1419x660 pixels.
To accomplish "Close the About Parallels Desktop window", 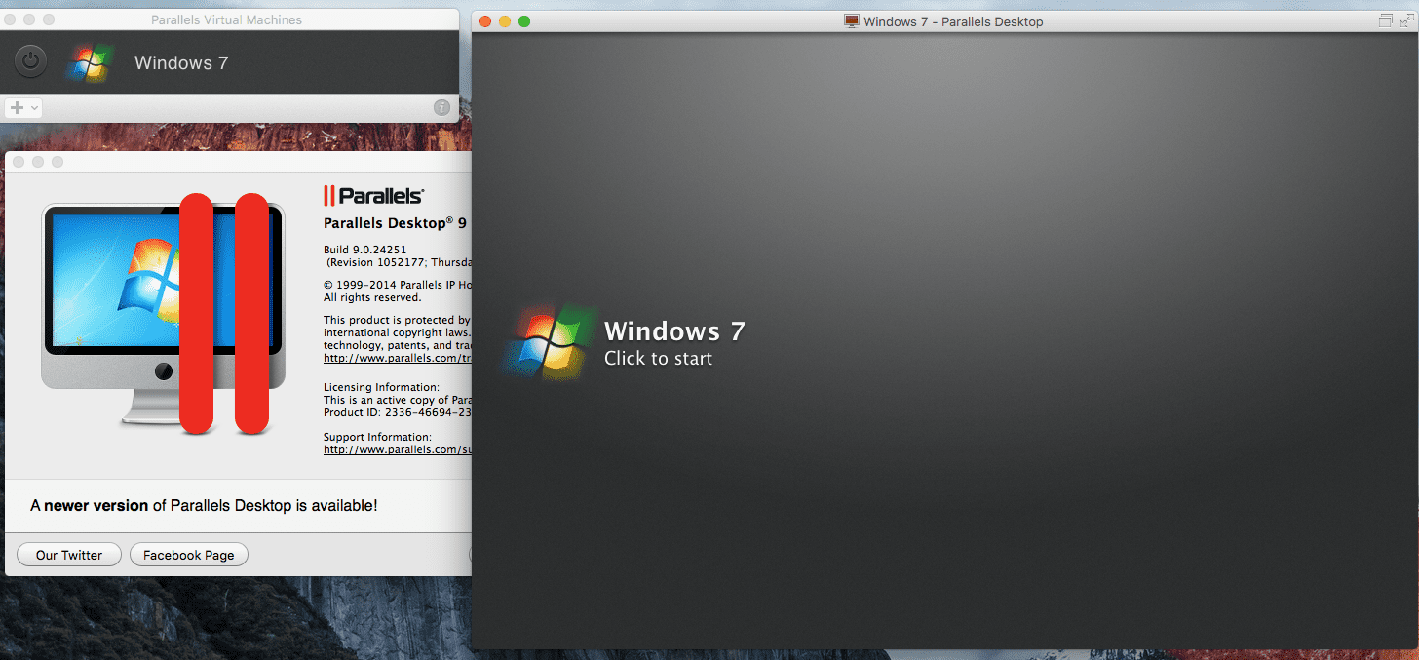I will click(x=19, y=162).
